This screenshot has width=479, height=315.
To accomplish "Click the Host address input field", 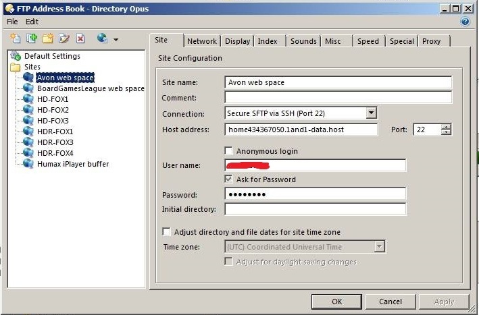I will click(x=301, y=130).
